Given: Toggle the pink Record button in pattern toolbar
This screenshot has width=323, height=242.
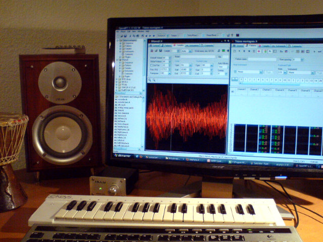Looking at the screenshot, I should (x=259, y=51).
